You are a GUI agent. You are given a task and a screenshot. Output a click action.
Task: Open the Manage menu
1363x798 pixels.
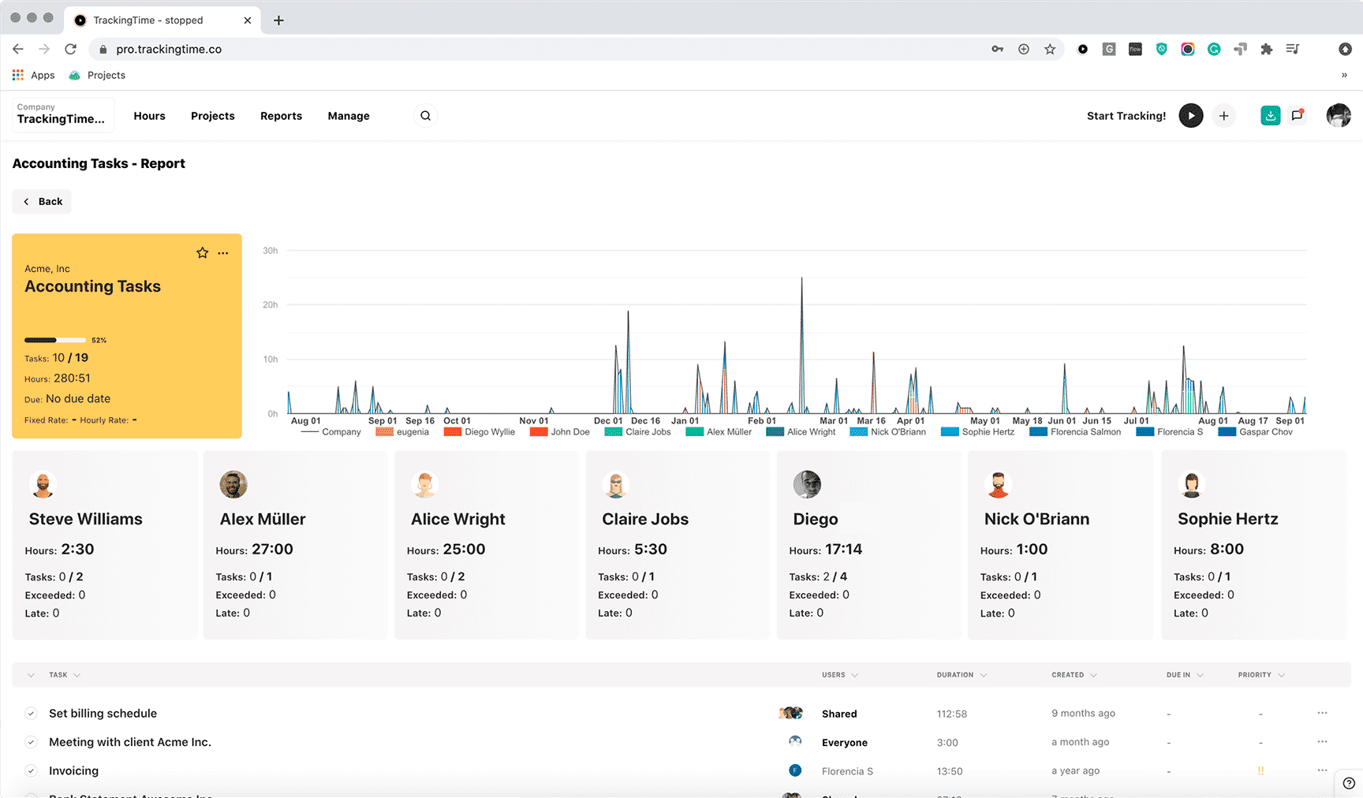pos(349,116)
